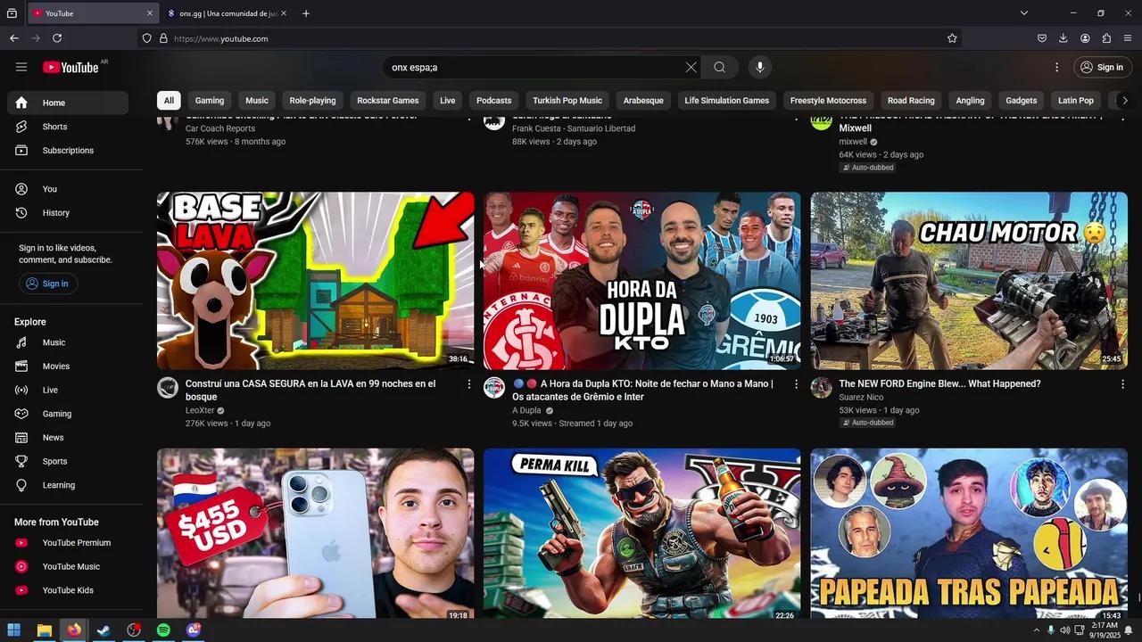The width and height of the screenshot is (1142, 642).
Task: Open Spotify from the taskbar
Action: pyautogui.click(x=163, y=630)
